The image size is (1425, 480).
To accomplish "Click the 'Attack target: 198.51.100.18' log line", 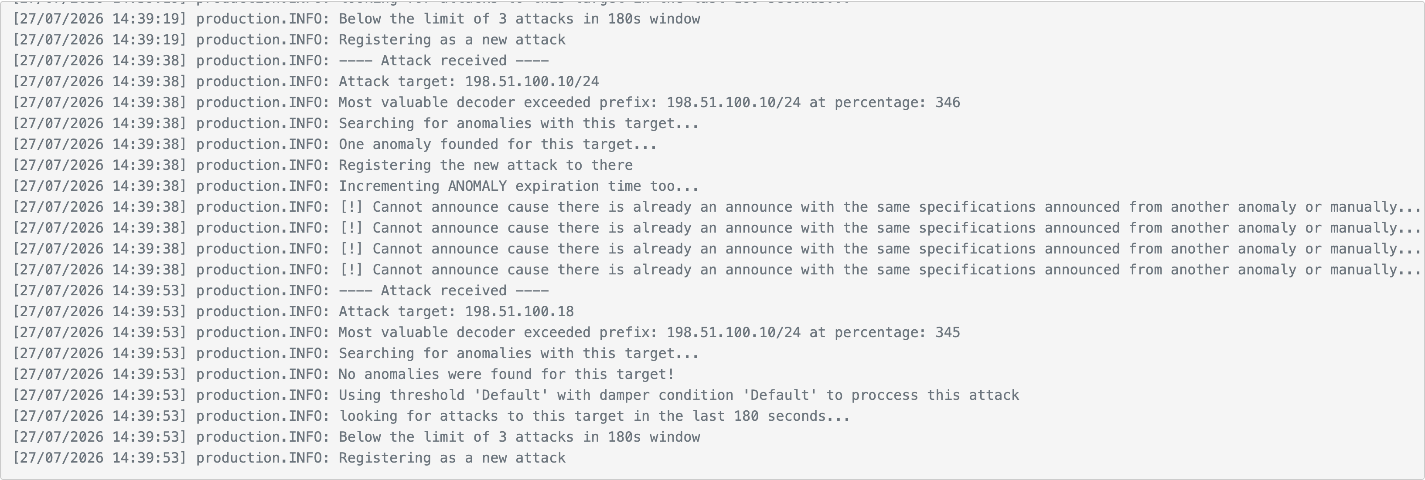I will (x=293, y=311).
